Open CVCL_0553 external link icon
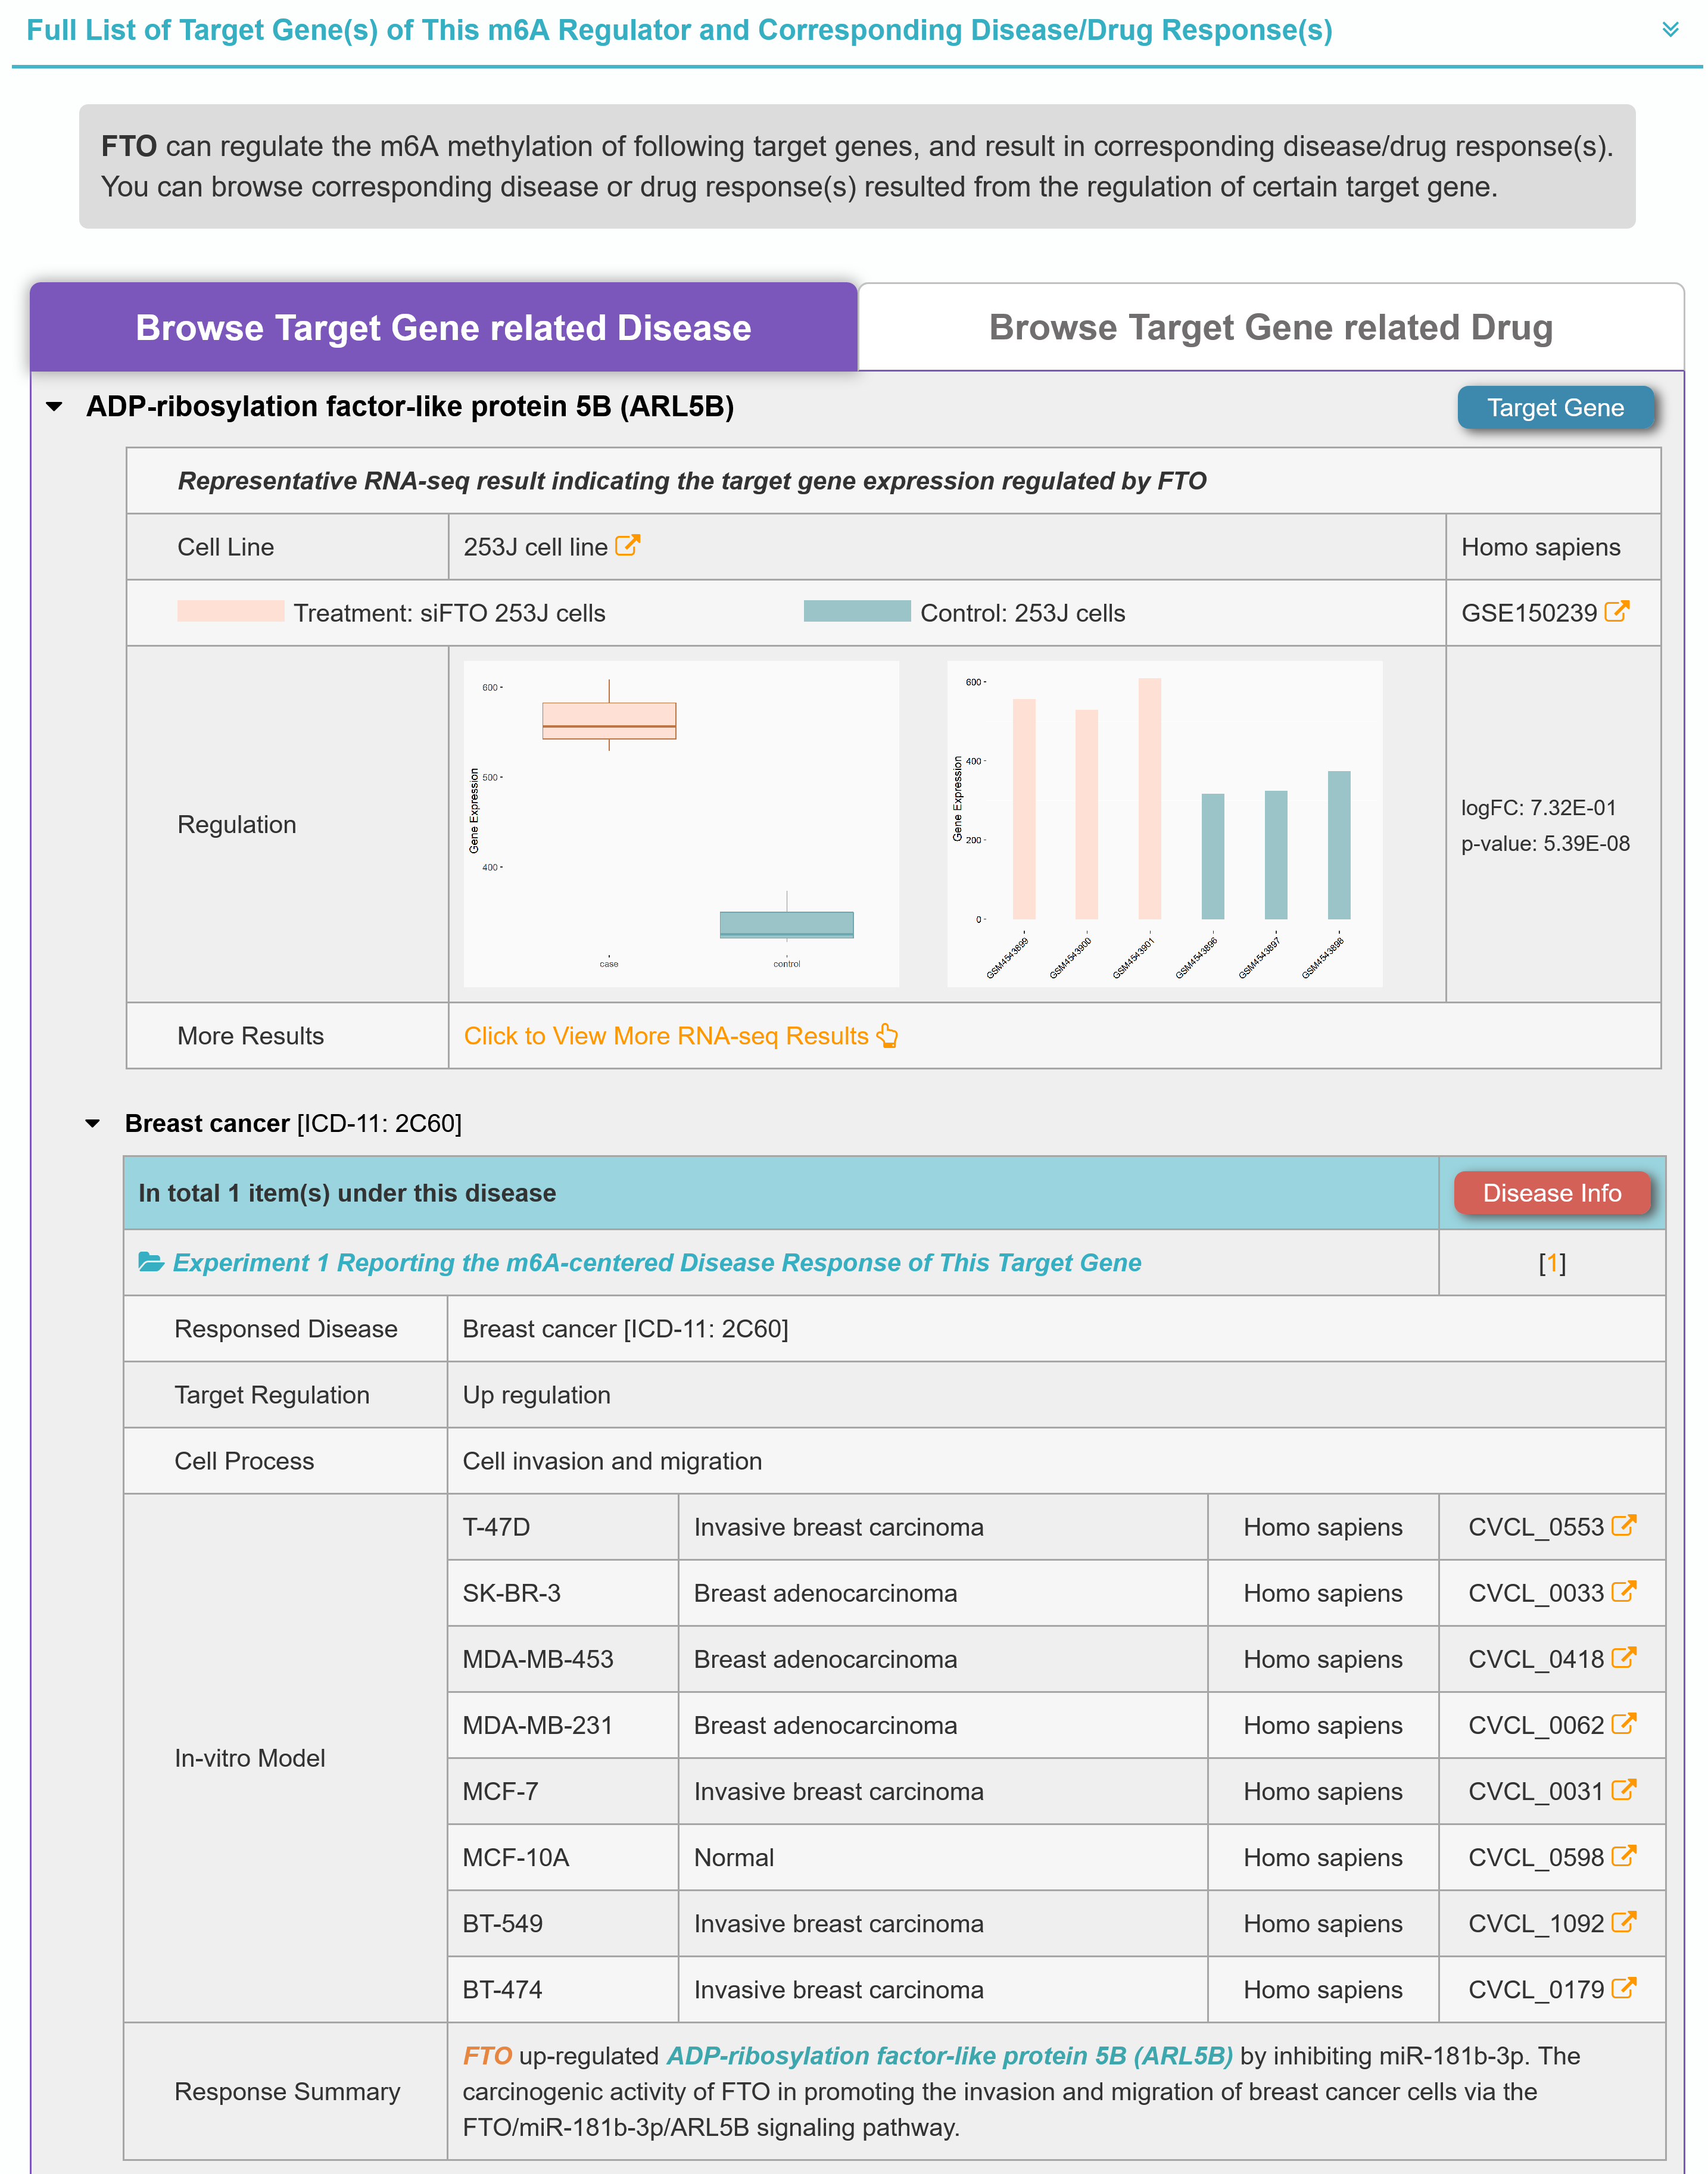The height and width of the screenshot is (2174, 1708). coord(1623,1526)
